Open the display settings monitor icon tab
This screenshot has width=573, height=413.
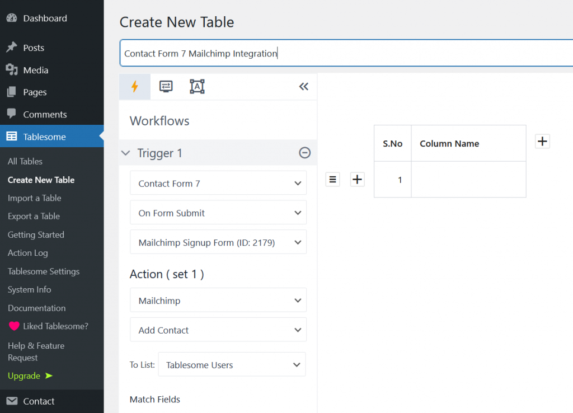point(166,87)
